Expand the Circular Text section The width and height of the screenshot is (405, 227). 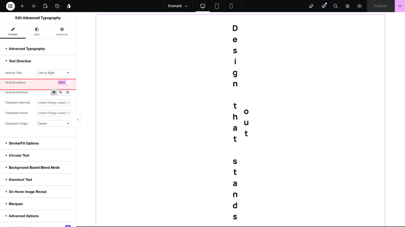tap(38, 155)
